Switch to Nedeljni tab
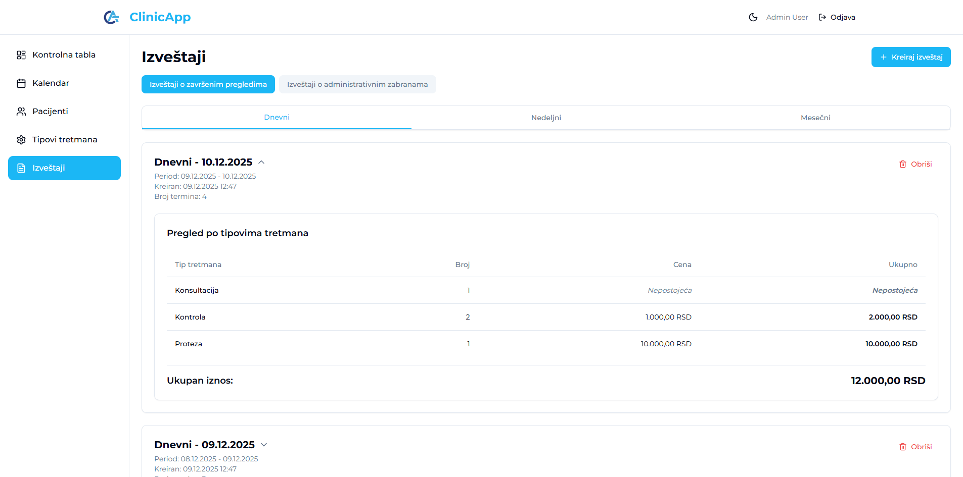 tap(546, 118)
